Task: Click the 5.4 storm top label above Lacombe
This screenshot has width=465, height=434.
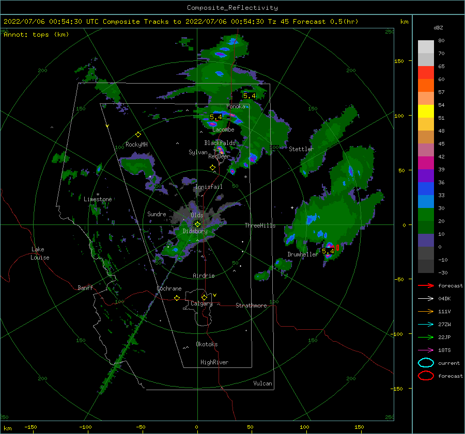Action: click(x=215, y=117)
